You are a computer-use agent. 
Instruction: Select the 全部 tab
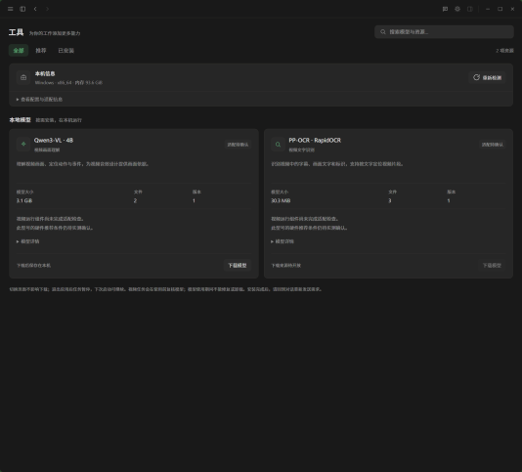(19, 51)
